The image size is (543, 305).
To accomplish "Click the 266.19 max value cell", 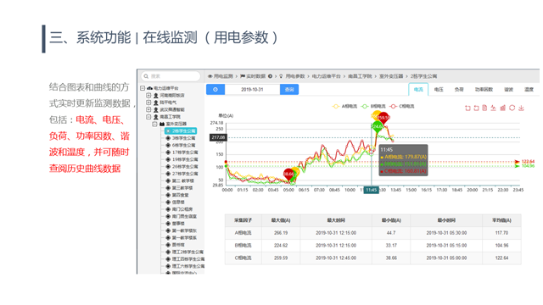I will (x=281, y=233).
